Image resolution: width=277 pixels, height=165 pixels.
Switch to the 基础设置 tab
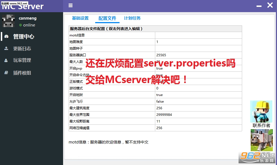[80, 18]
